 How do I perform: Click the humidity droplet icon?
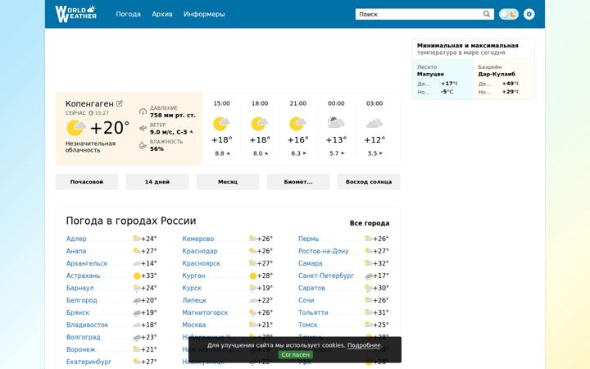click(143, 145)
